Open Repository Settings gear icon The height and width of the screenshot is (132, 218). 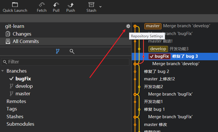coord(128,26)
